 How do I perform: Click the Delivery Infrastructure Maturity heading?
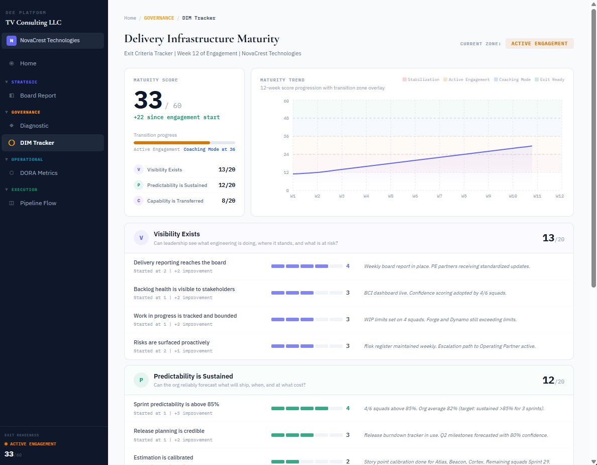click(202, 39)
